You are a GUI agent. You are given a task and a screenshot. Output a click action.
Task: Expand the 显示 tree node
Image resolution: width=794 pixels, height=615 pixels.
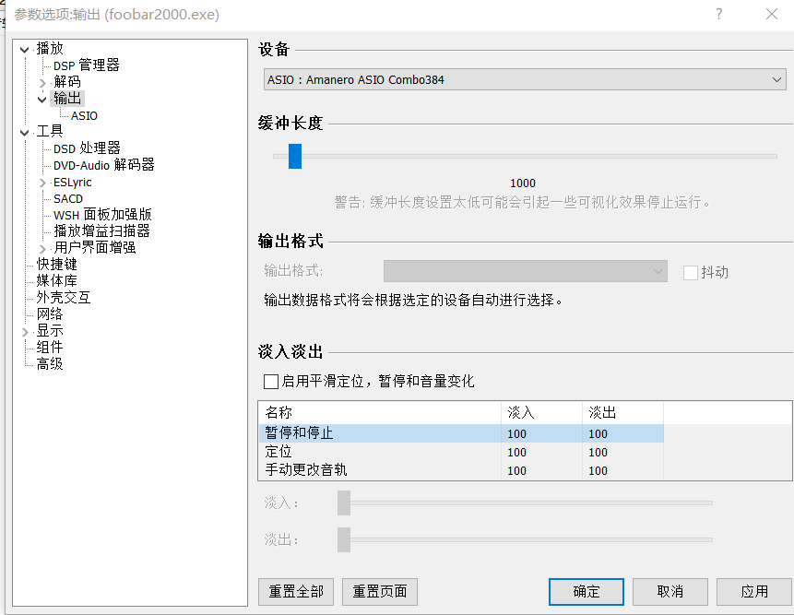(24, 331)
